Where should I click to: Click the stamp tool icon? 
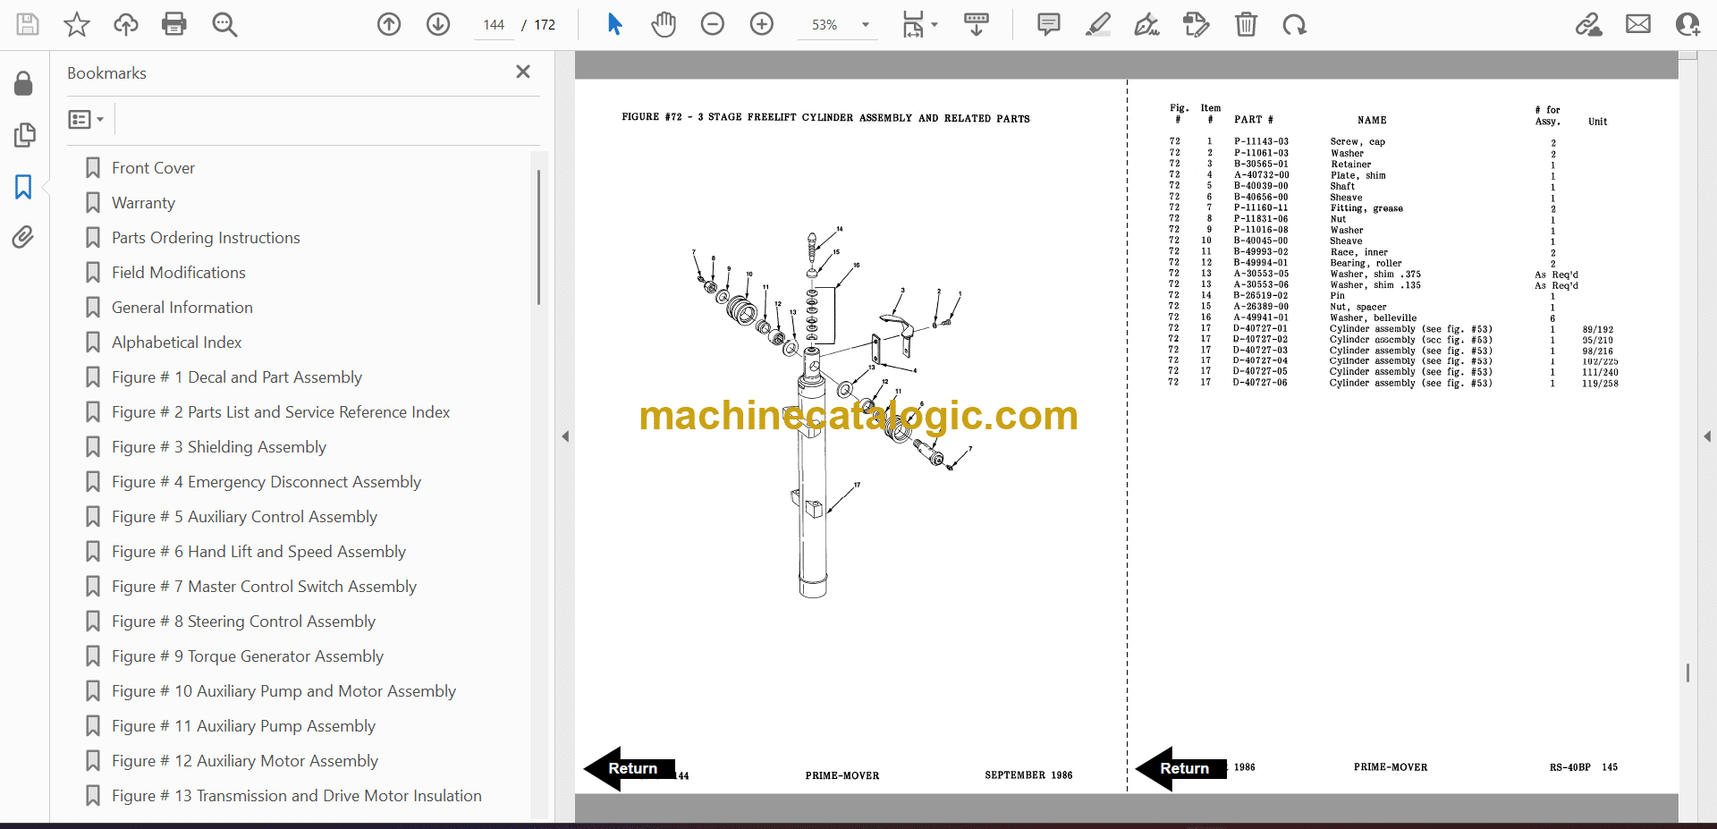point(1196,24)
